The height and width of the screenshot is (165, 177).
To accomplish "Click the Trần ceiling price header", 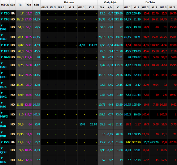I will click(x=28, y=5).
